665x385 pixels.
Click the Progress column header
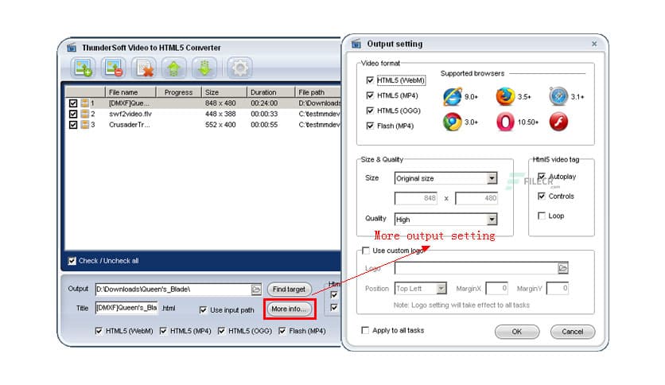[178, 92]
